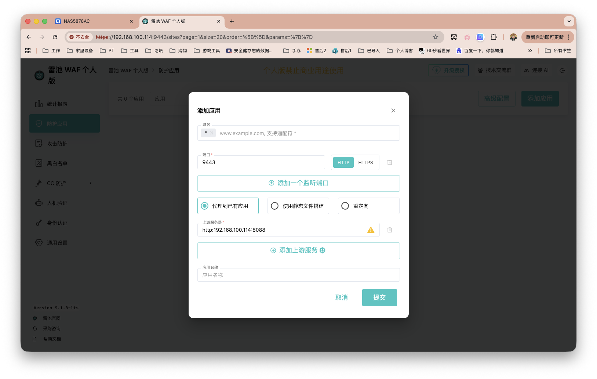Viewport: 597px width, 379px height.
Task: Click the 应用名称 input field
Action: tap(299, 275)
